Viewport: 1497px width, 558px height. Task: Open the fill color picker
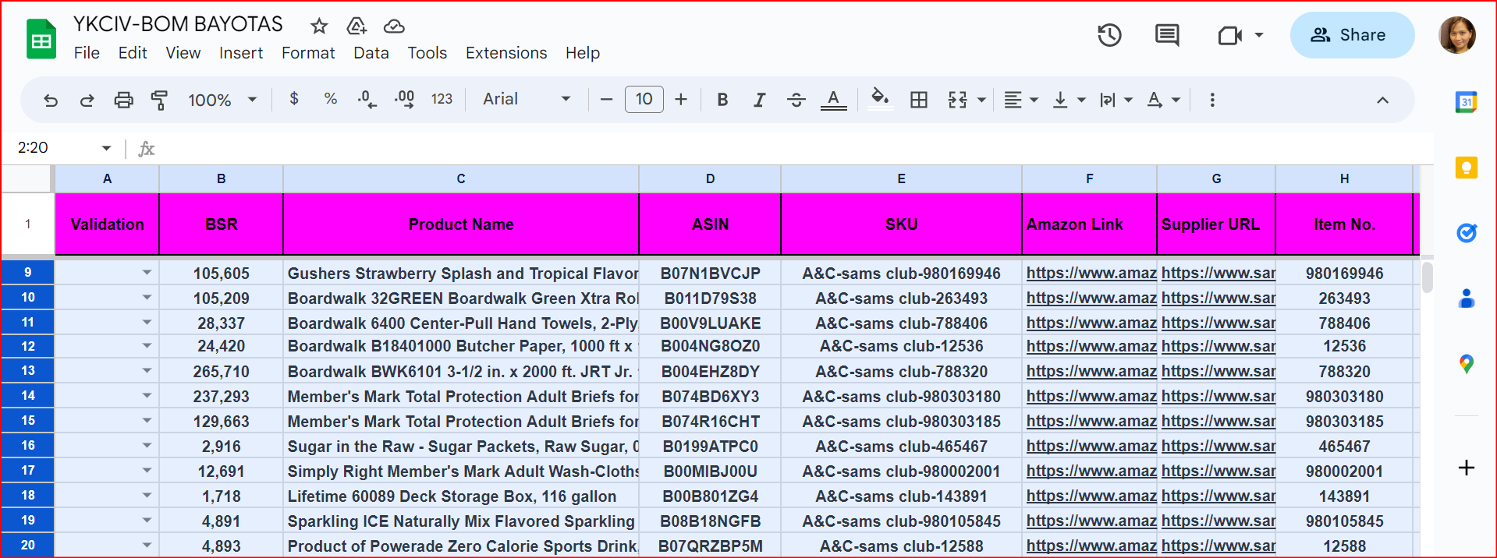click(x=880, y=100)
